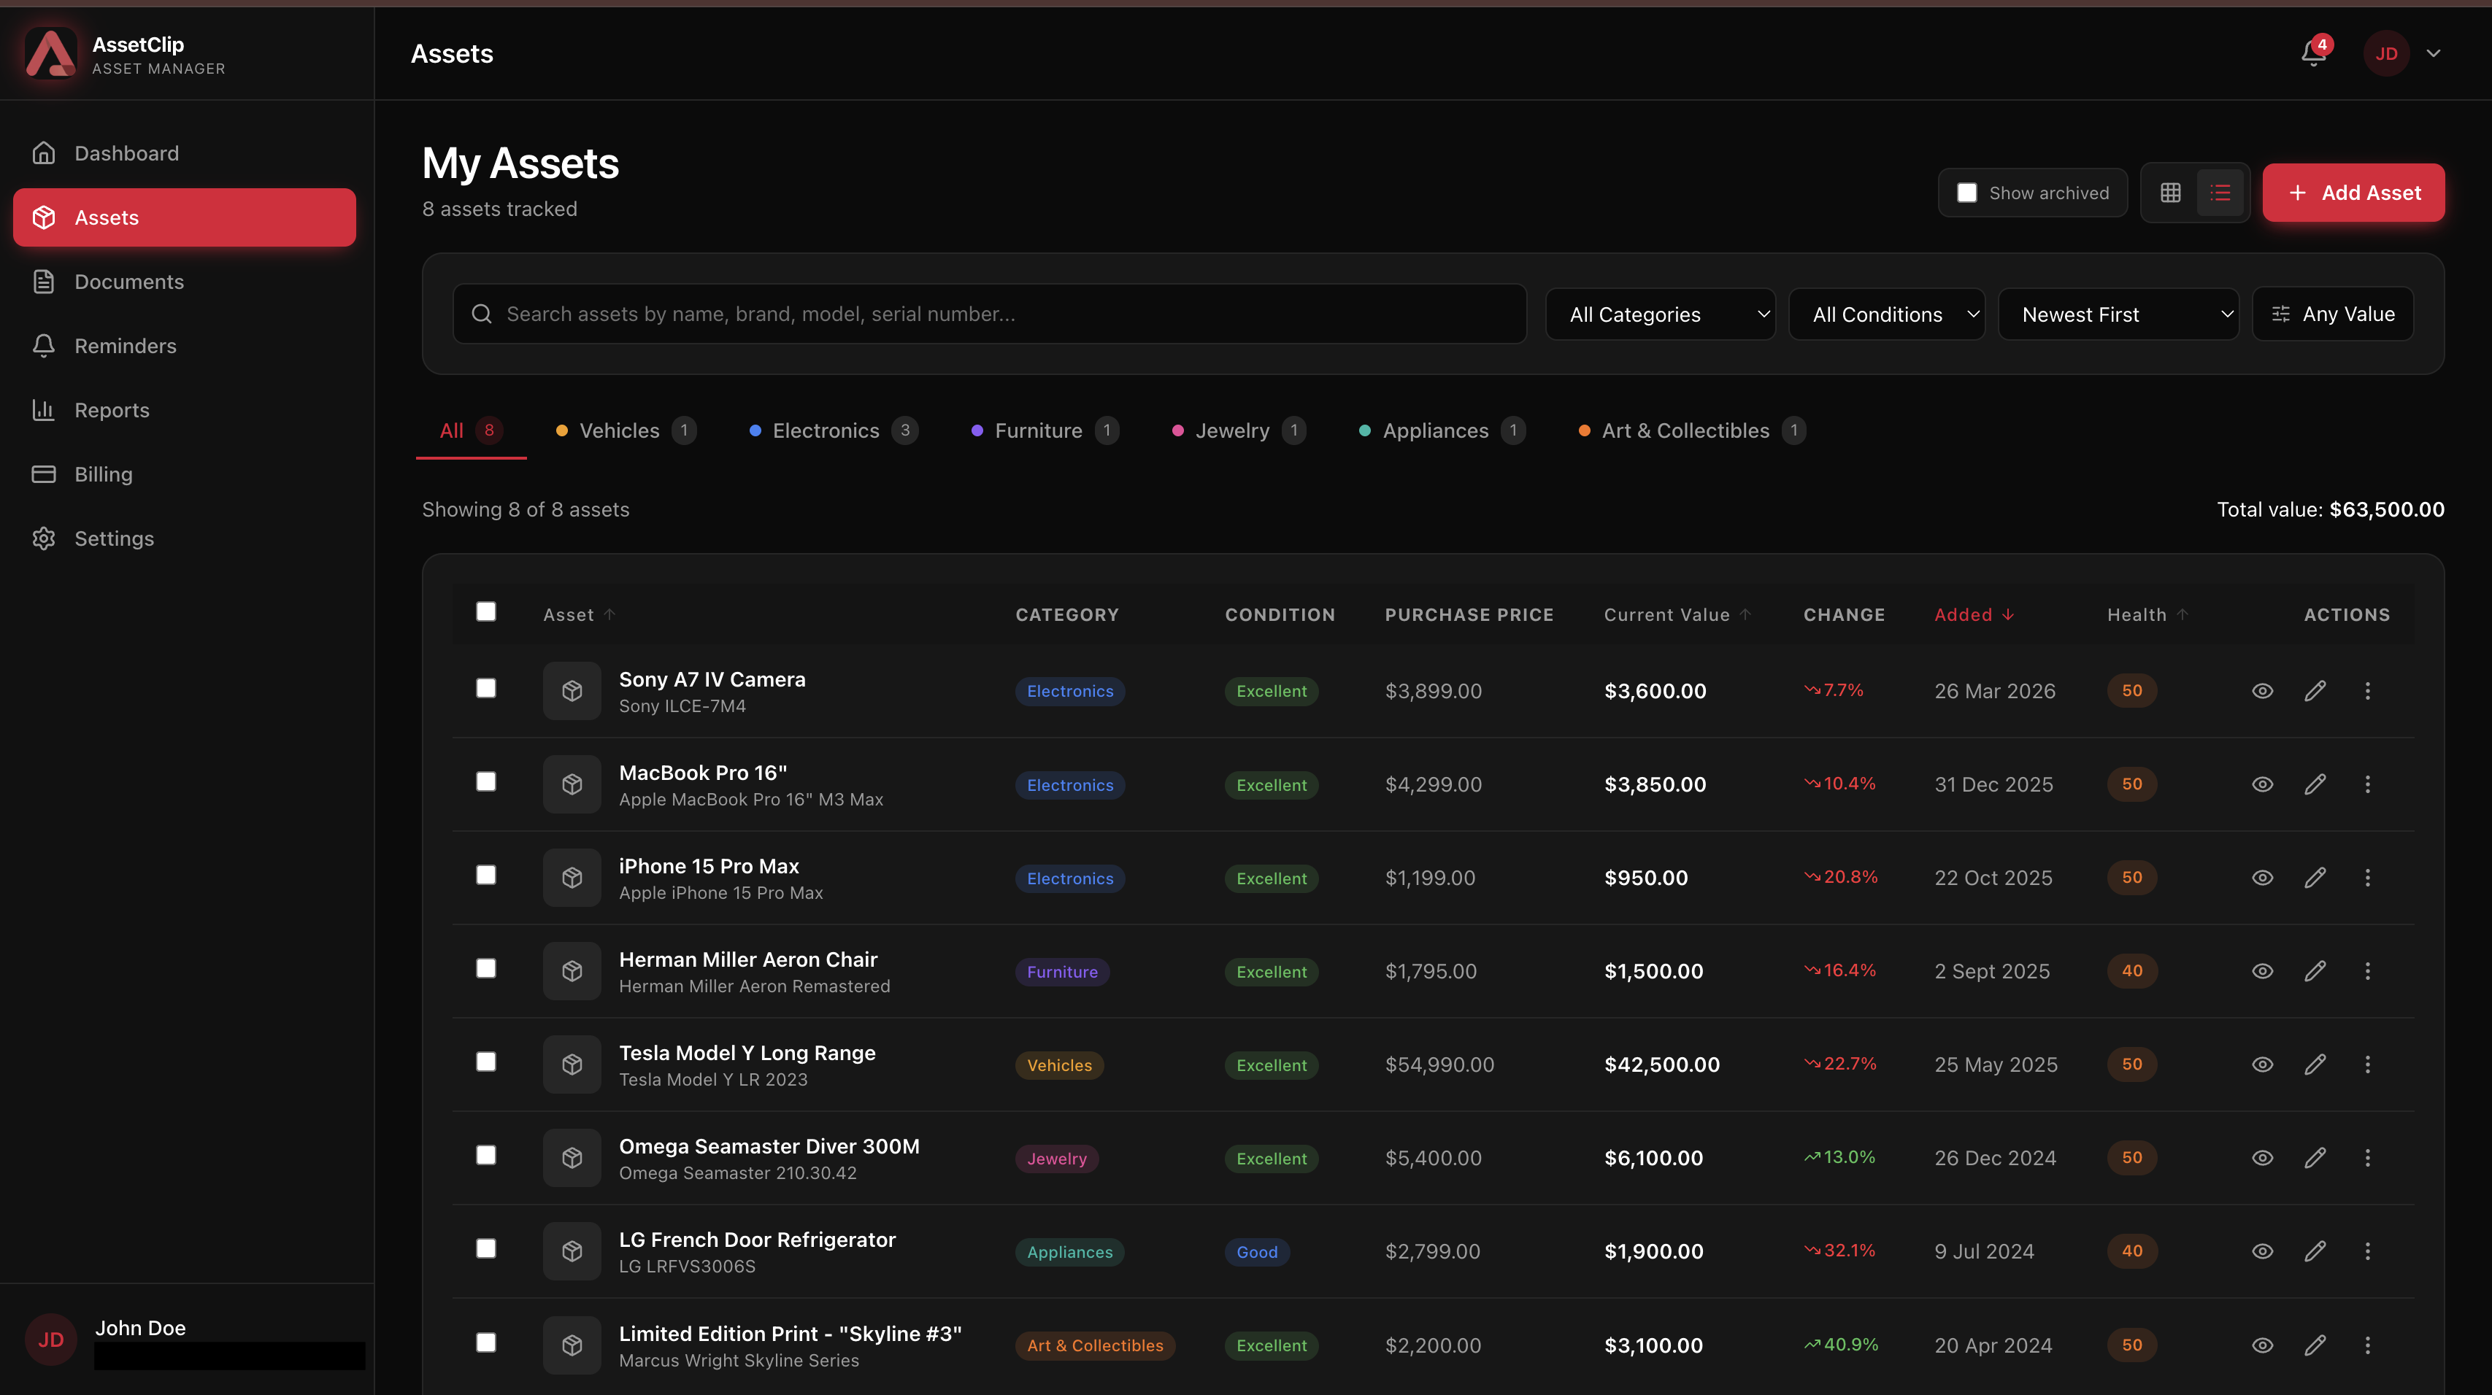Expand the user menu chevron in header

coord(2433,53)
